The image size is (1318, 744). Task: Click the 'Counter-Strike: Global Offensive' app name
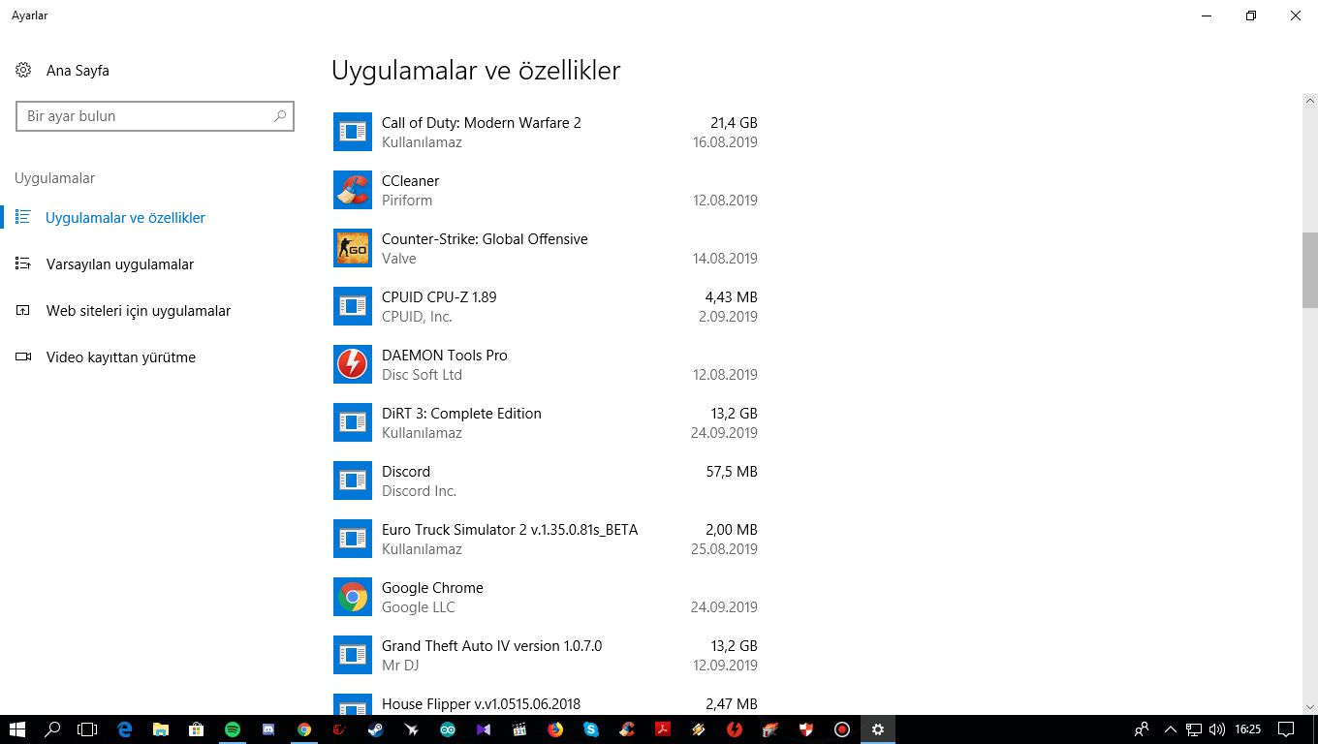[x=485, y=239]
